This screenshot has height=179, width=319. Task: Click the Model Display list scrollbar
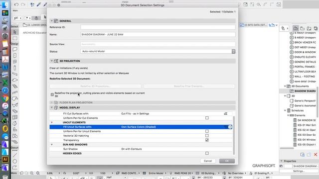coord(234,135)
